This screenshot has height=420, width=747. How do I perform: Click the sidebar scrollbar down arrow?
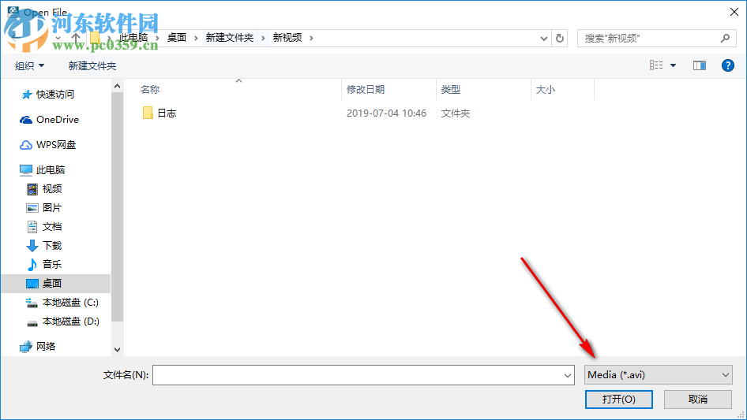tap(117, 350)
